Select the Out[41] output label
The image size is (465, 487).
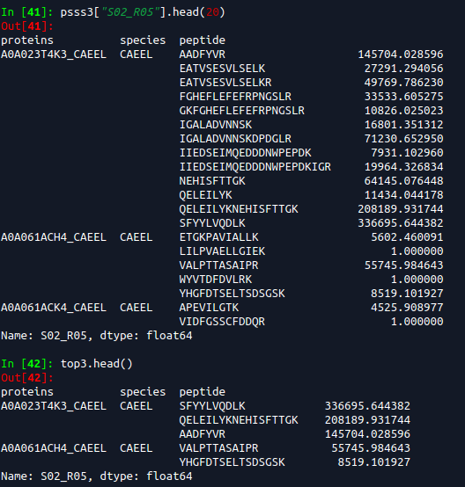27,26
